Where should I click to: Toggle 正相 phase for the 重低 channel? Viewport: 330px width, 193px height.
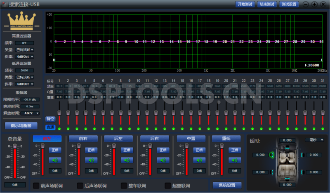234,150
